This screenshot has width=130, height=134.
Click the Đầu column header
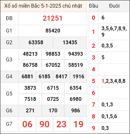point(93,6)
